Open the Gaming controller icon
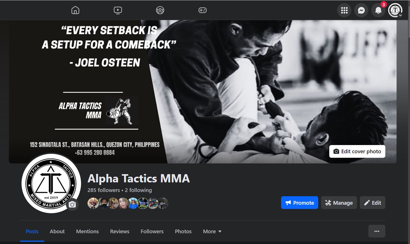The image size is (410, 244). click(x=202, y=10)
